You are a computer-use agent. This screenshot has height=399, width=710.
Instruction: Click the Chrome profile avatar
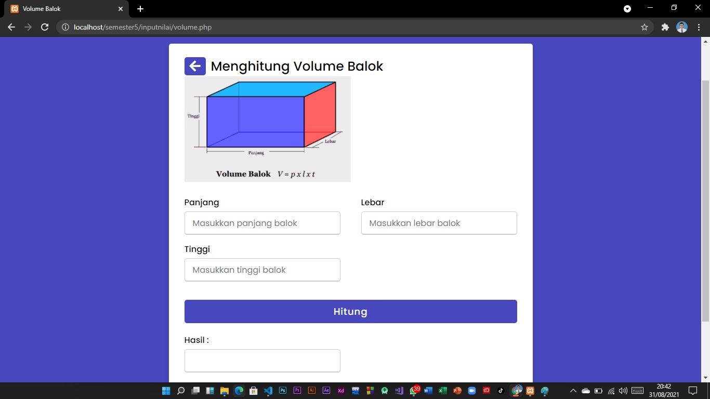point(681,26)
